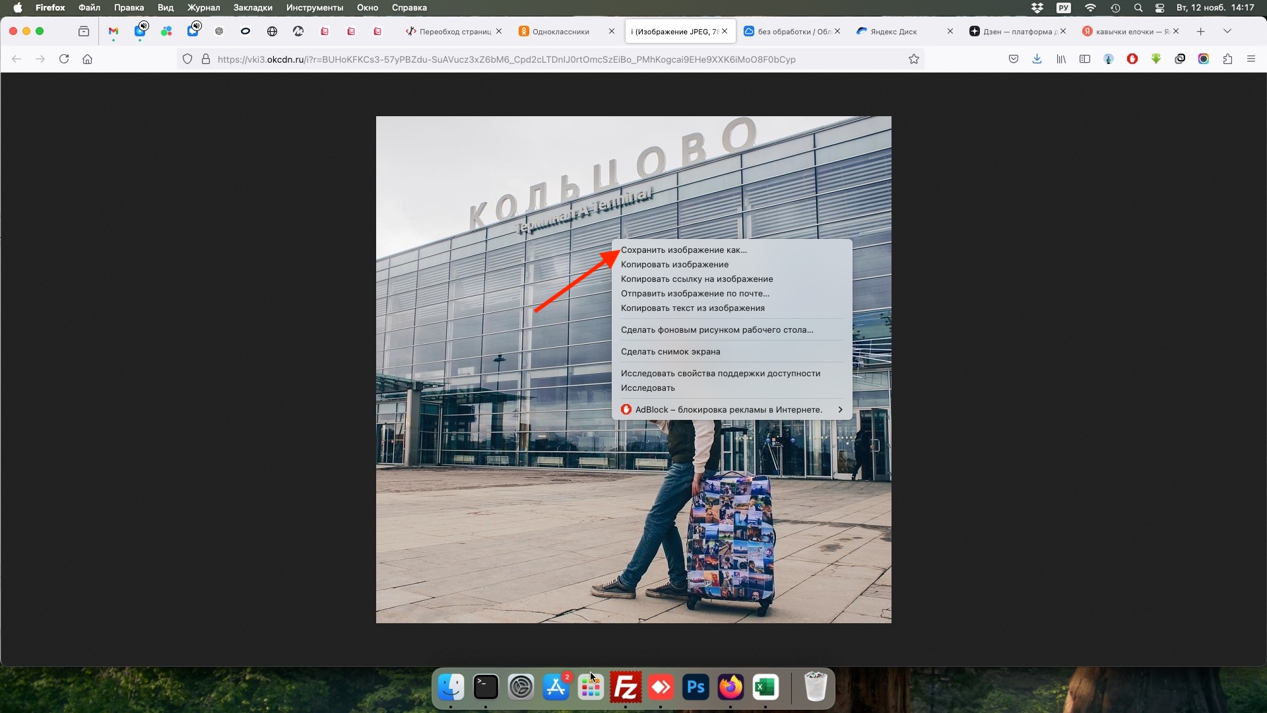List all tabs with the chevron
The image size is (1267, 713).
point(1227,31)
